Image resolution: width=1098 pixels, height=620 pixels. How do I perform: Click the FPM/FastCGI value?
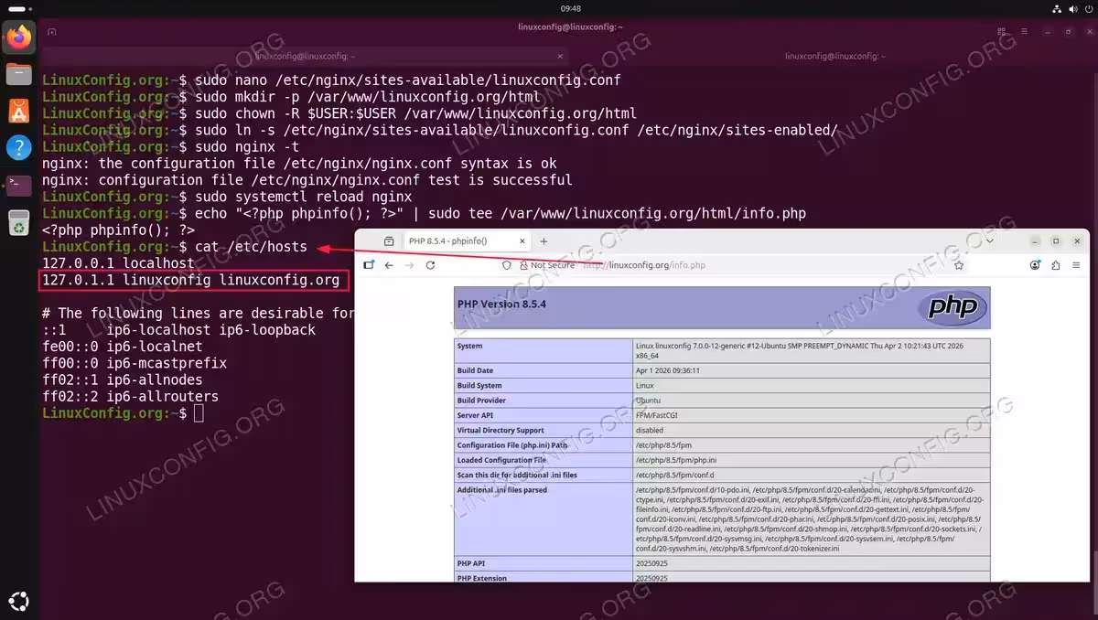(657, 415)
